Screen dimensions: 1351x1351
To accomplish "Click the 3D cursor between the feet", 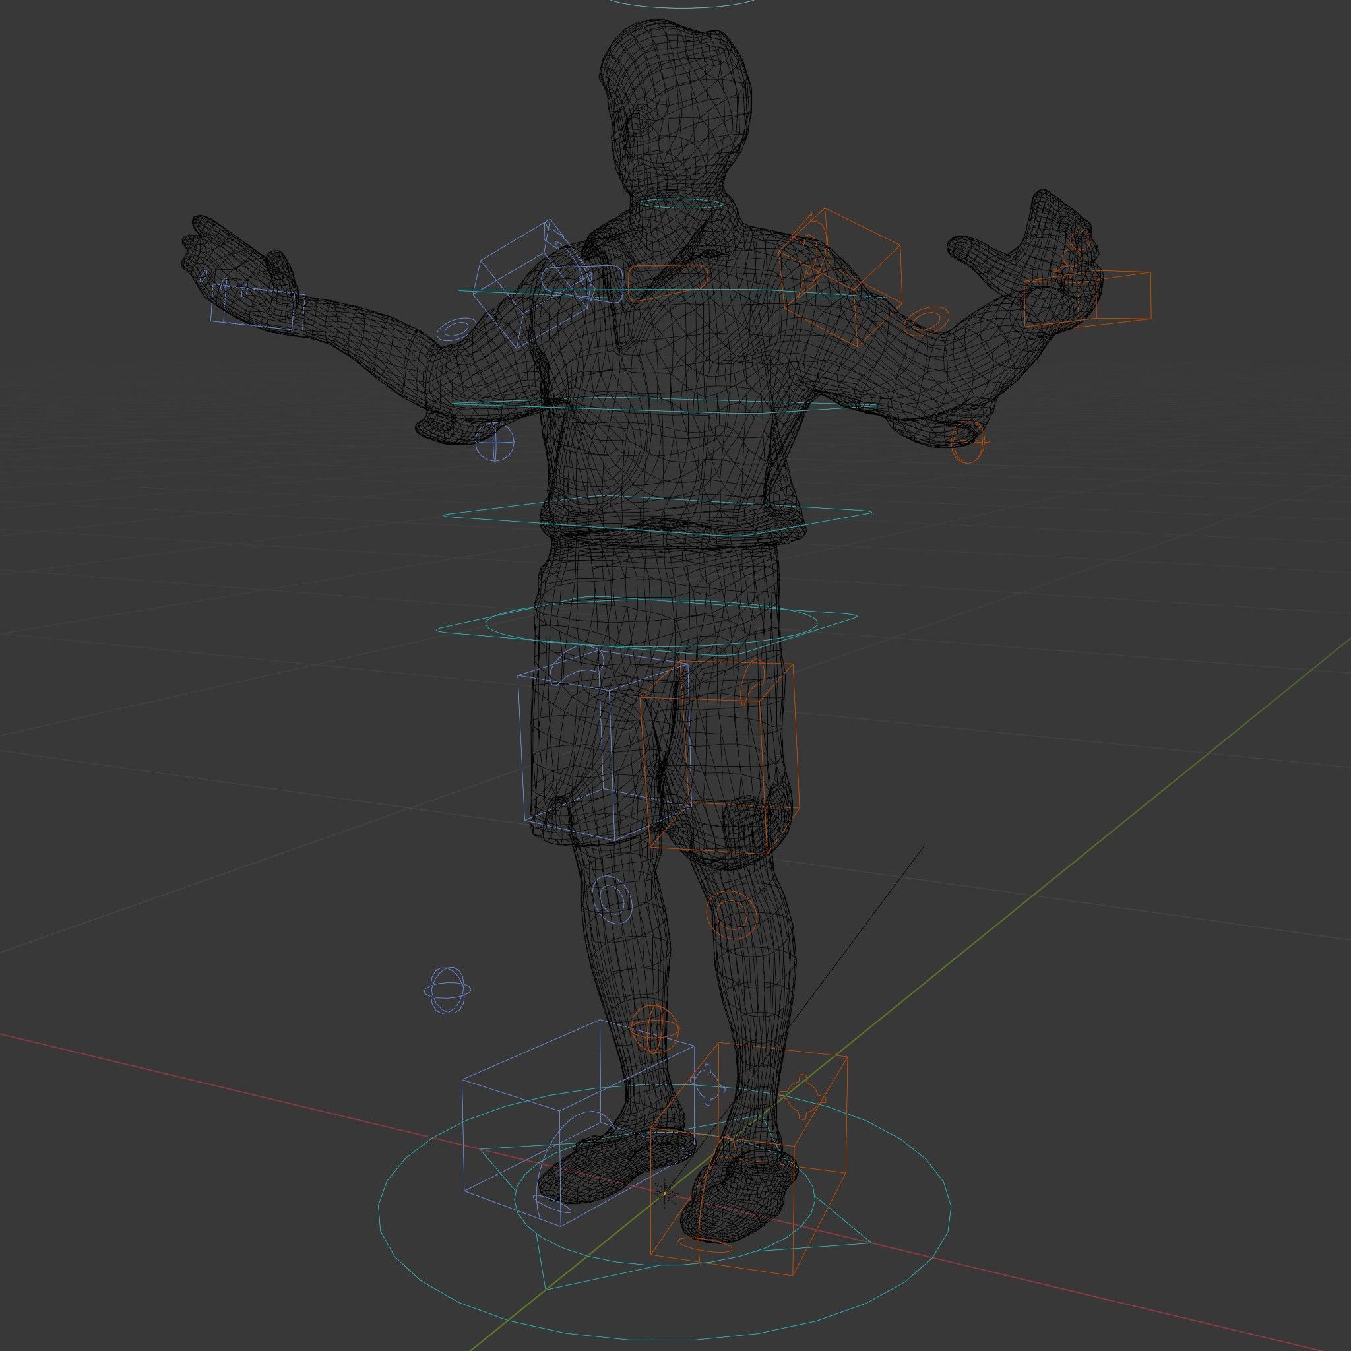I will coord(666,1193).
